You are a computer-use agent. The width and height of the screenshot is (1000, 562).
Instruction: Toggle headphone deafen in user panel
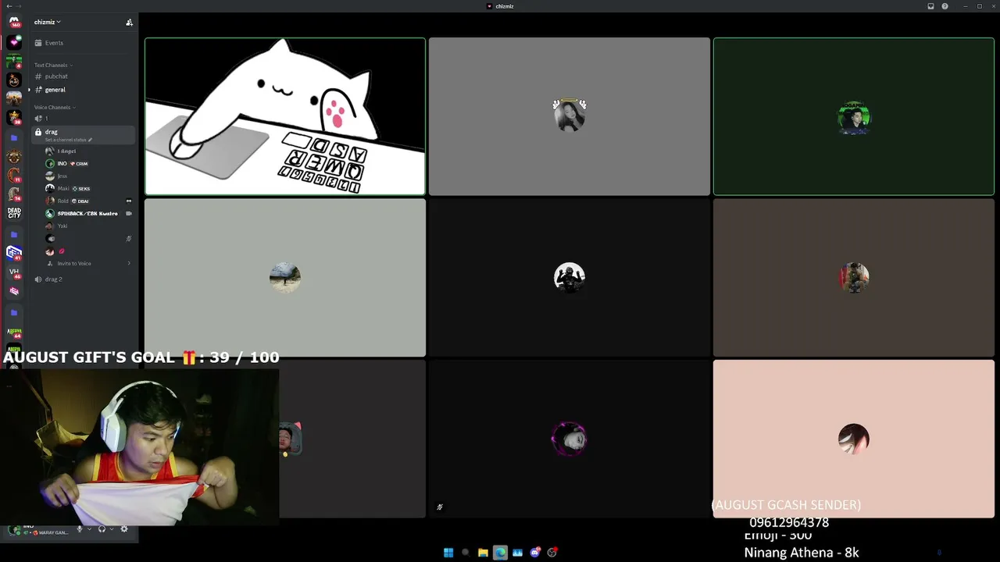(102, 530)
